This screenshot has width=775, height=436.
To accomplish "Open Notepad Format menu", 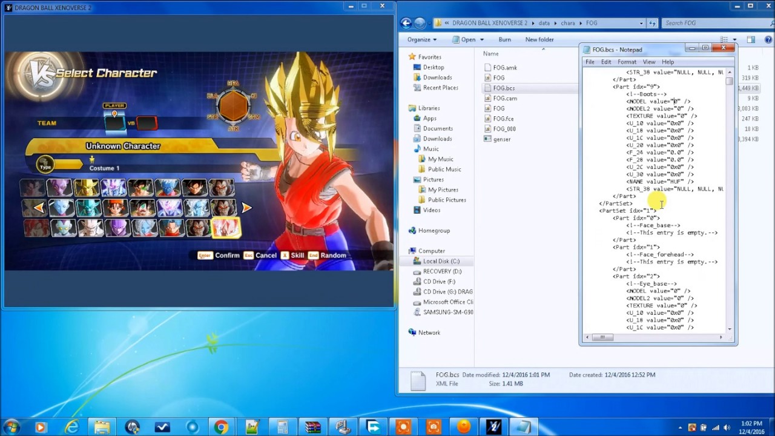I will [x=627, y=62].
